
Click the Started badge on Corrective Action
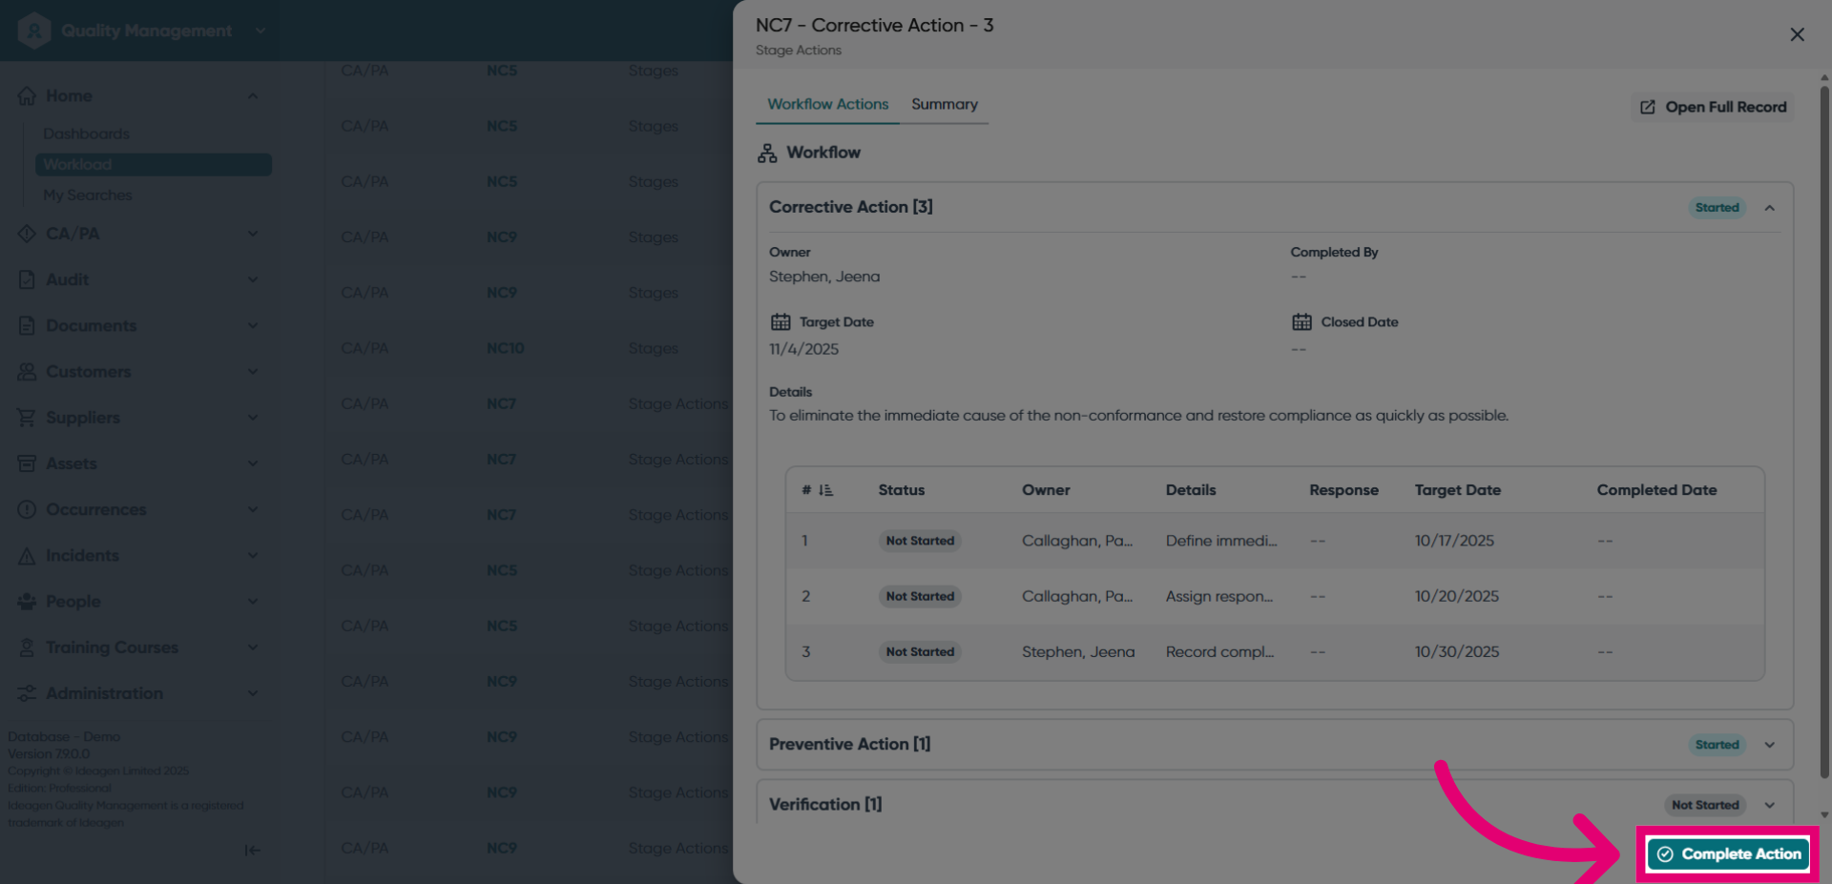tap(1717, 207)
